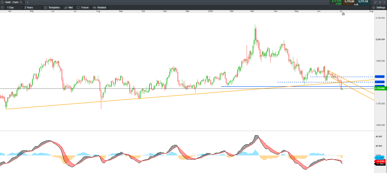Click the blue MACD histogram value label
The image size is (387, 173).
pyautogui.click(x=379, y=158)
